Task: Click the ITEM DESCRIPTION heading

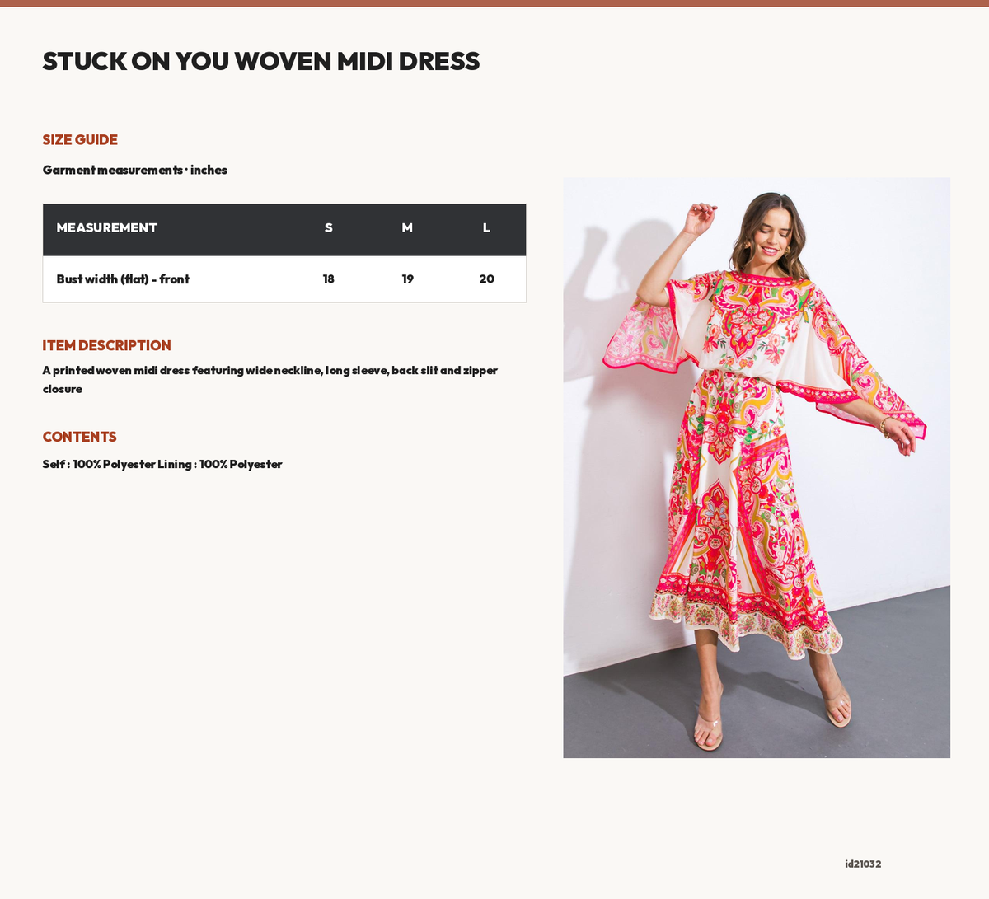Action: pos(107,346)
